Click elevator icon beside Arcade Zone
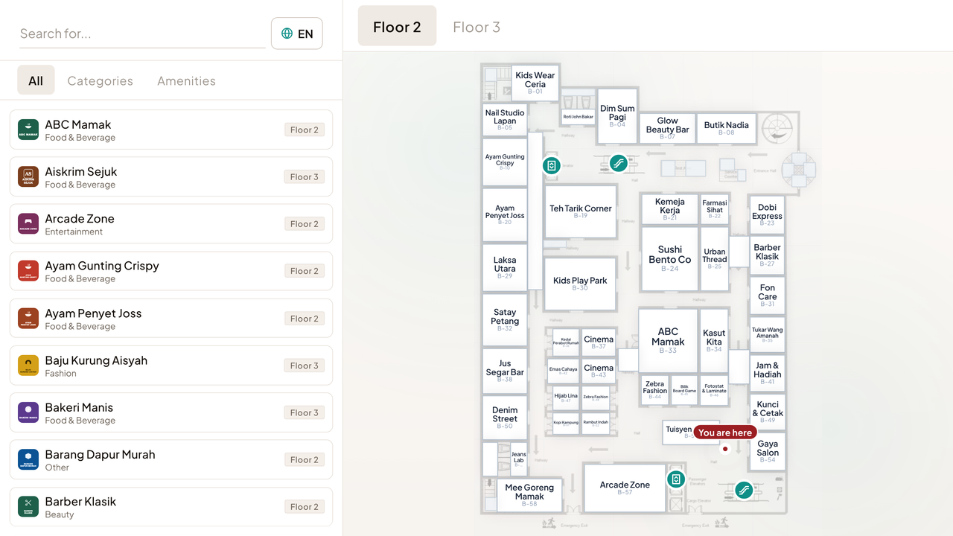 point(676,479)
